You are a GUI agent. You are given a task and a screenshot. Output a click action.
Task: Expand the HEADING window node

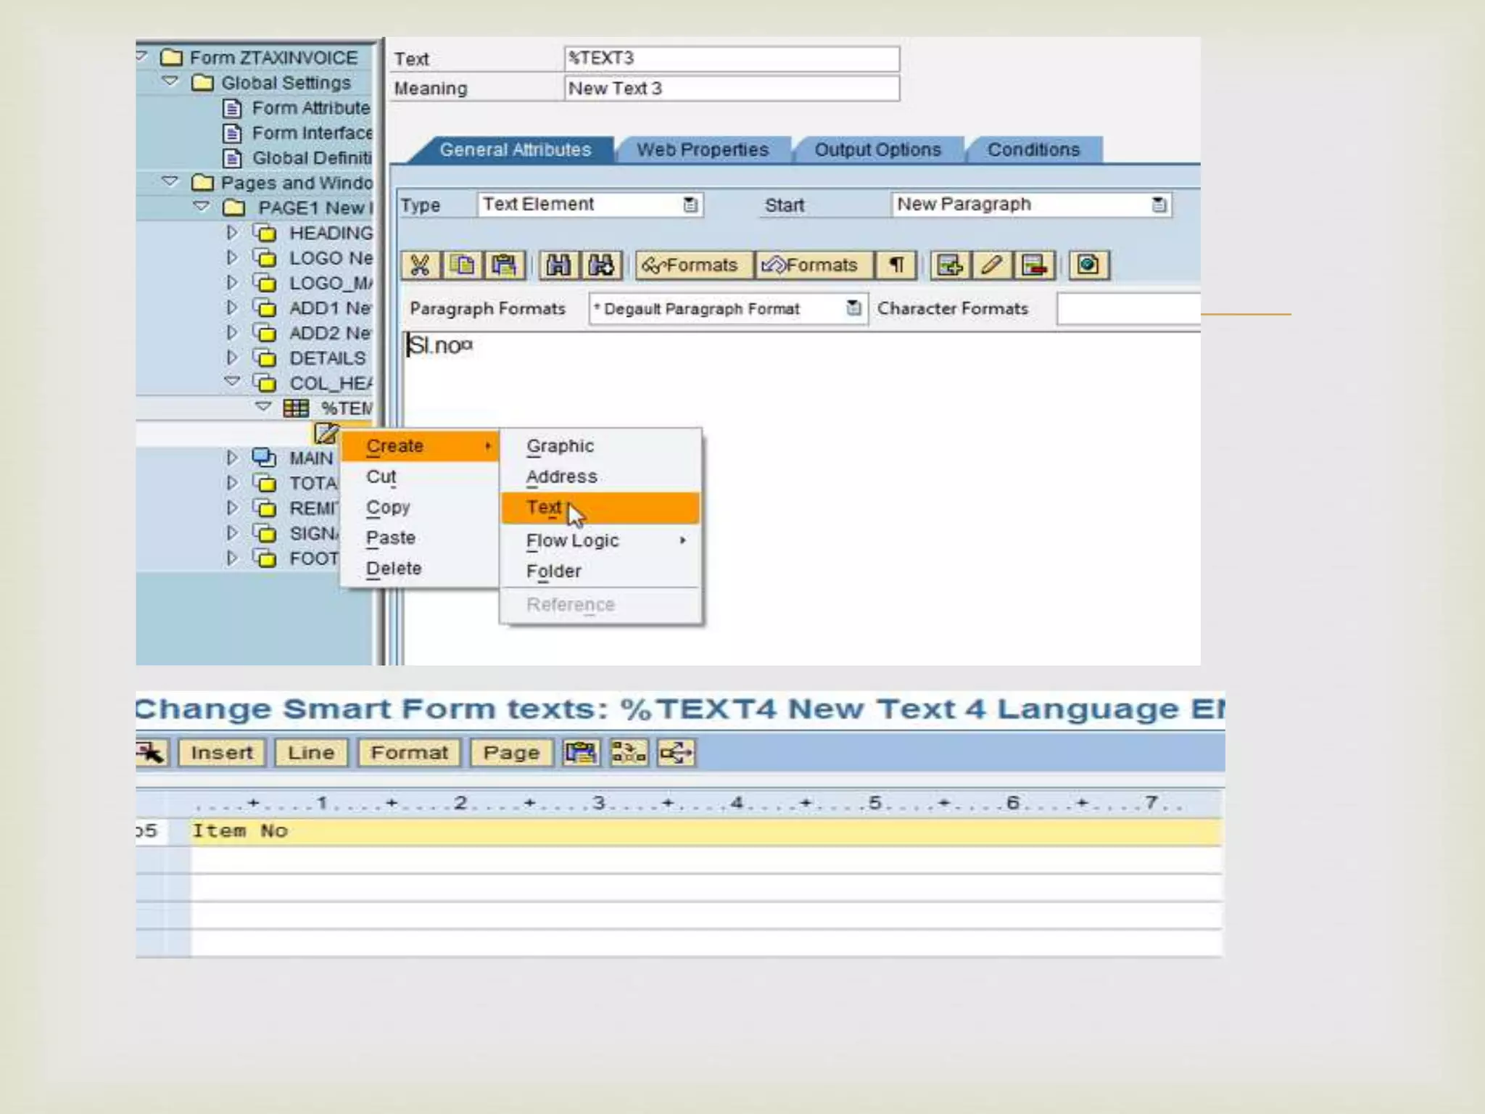(x=231, y=233)
